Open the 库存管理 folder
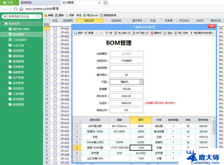224x165 pixels. click(16, 83)
